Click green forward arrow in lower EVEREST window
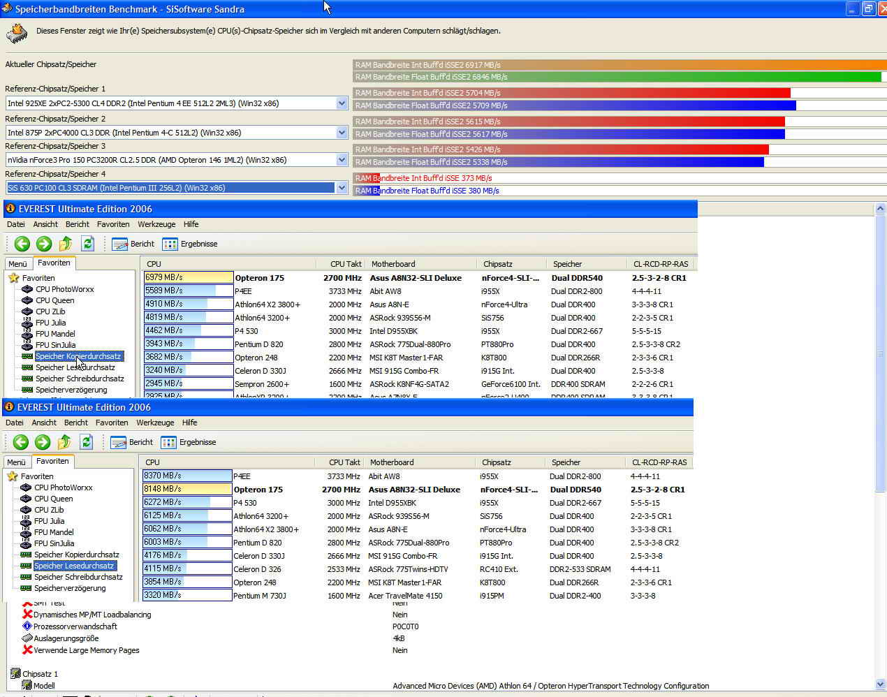 (43, 441)
